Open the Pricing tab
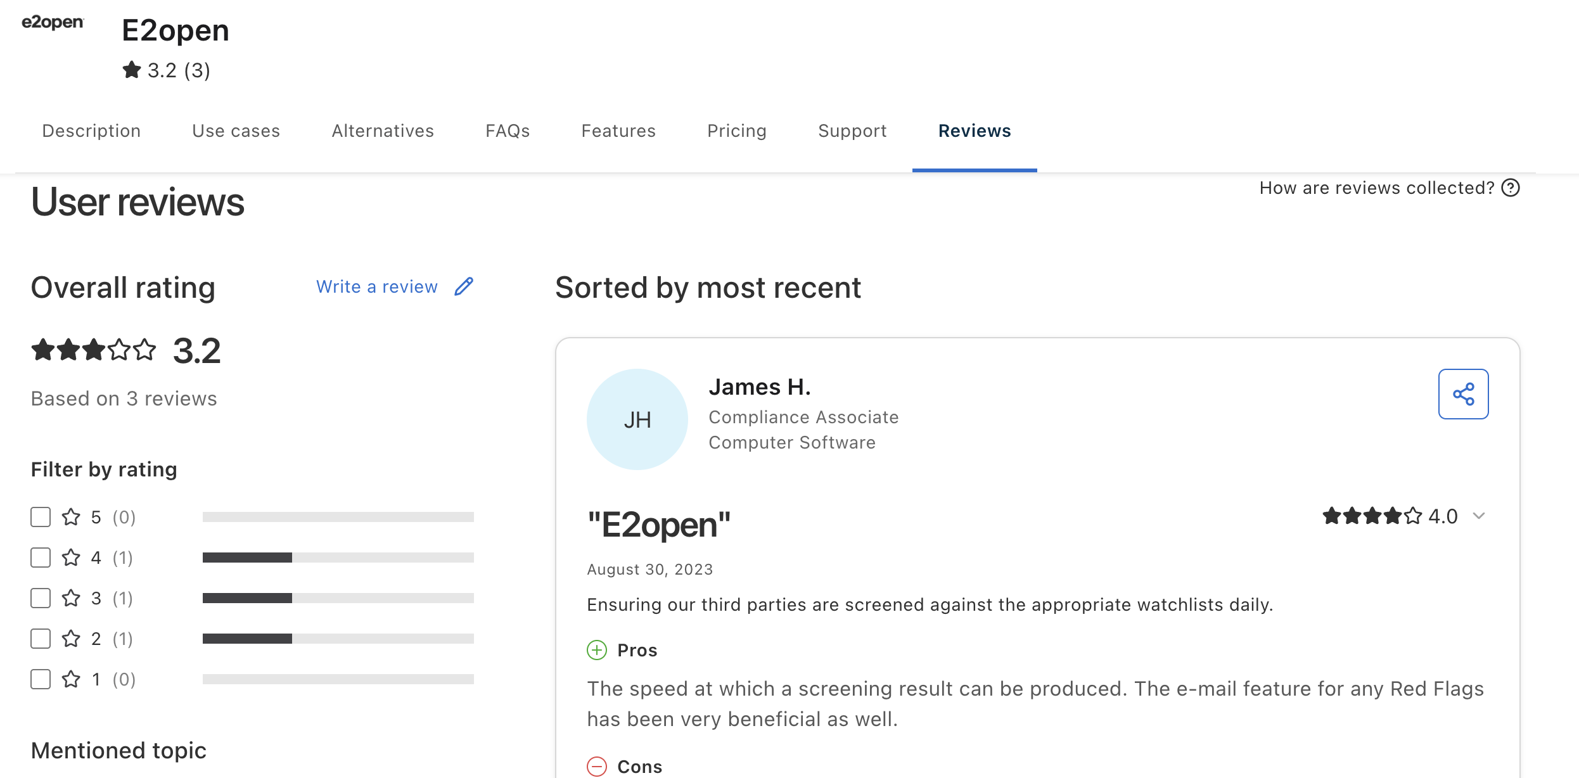 [737, 131]
